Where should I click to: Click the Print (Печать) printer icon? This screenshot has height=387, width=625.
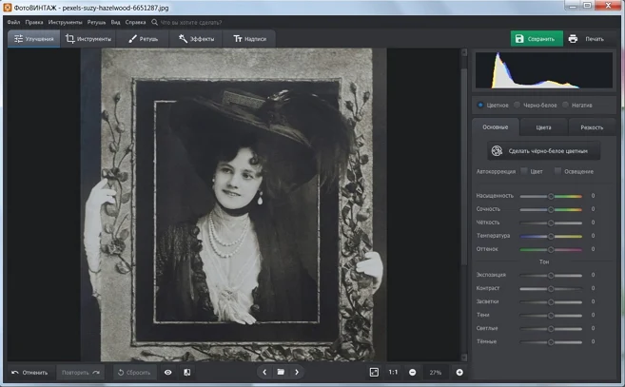coord(573,39)
